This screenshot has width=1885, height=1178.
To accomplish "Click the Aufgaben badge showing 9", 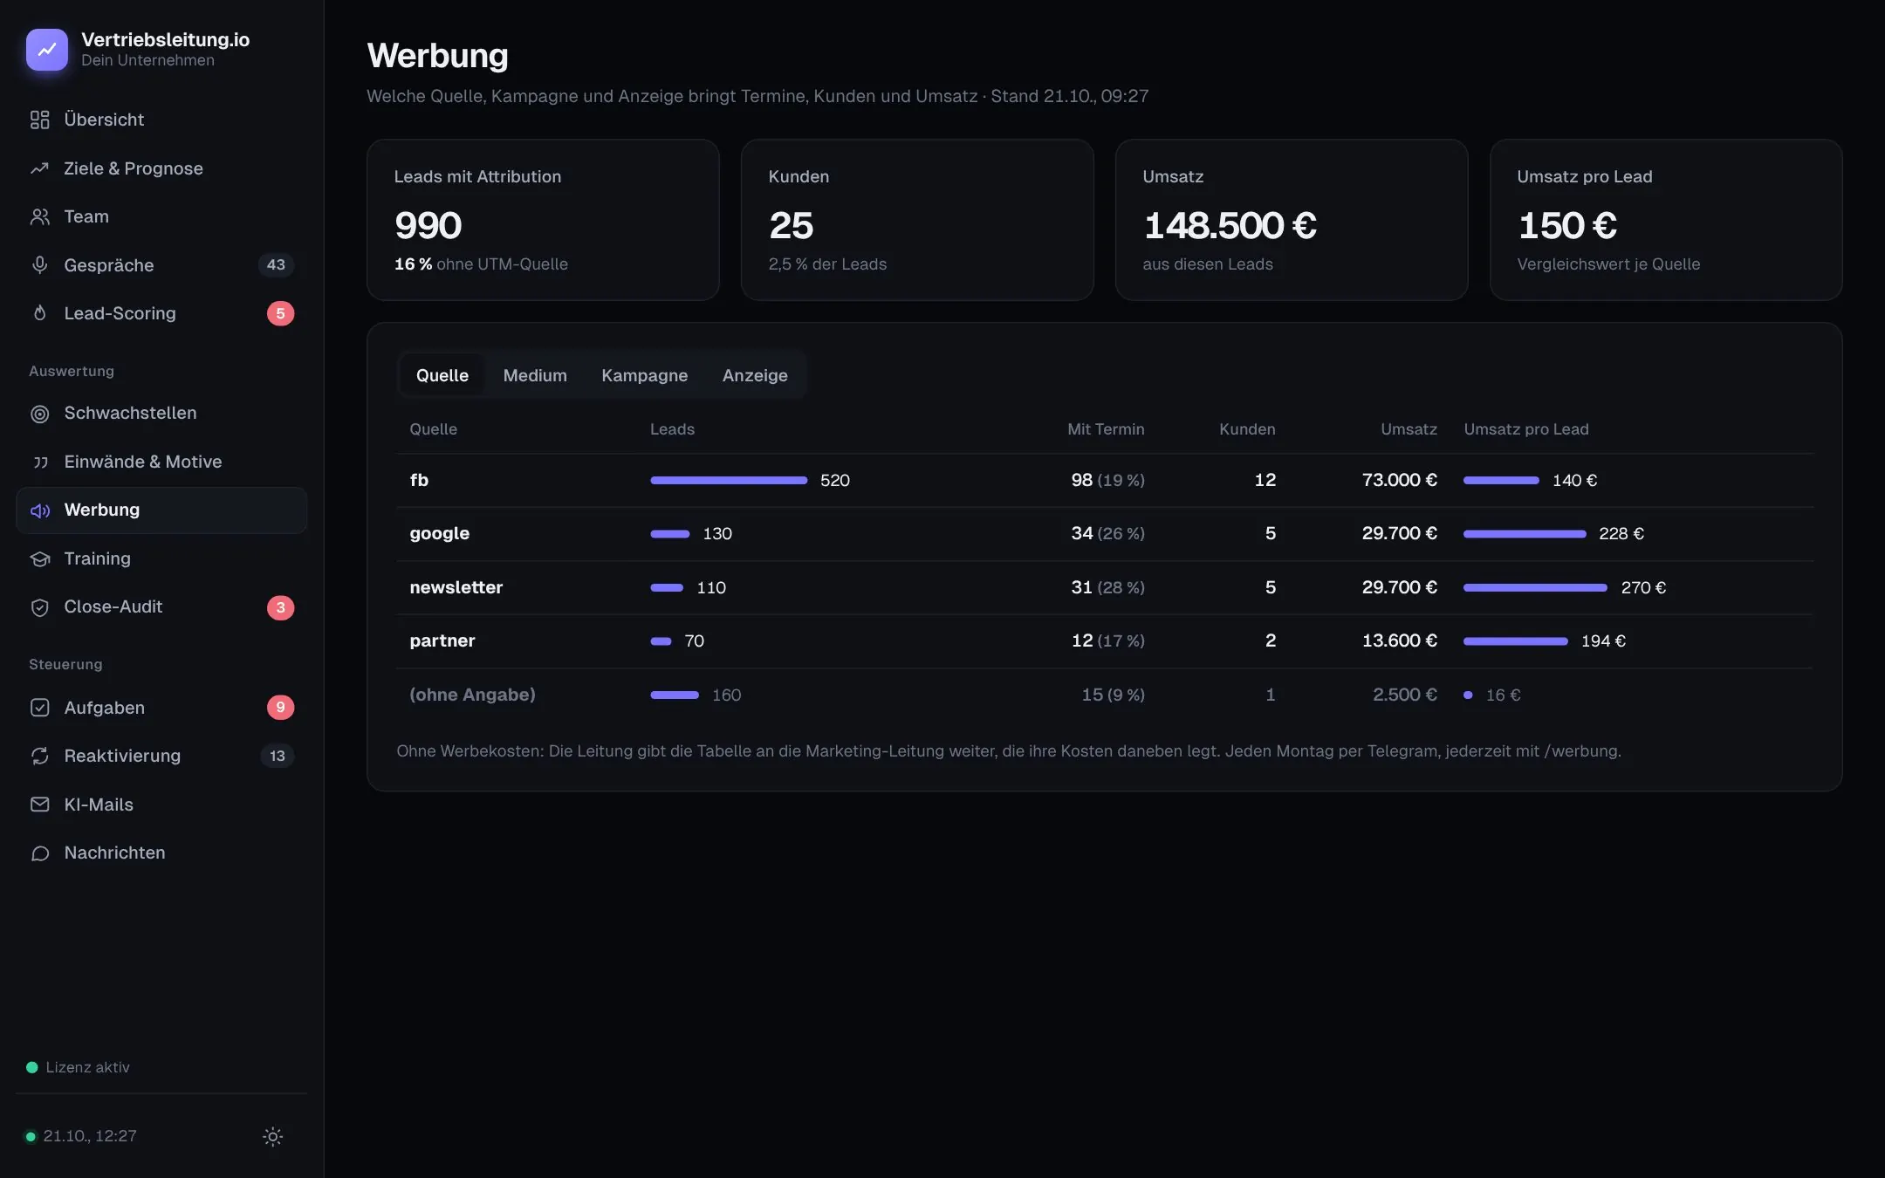I will tap(280, 707).
